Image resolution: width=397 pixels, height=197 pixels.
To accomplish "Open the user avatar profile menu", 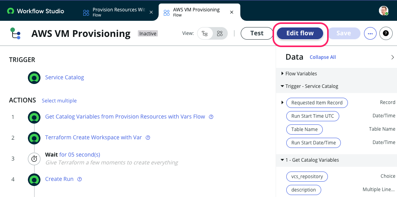I will (x=384, y=11).
